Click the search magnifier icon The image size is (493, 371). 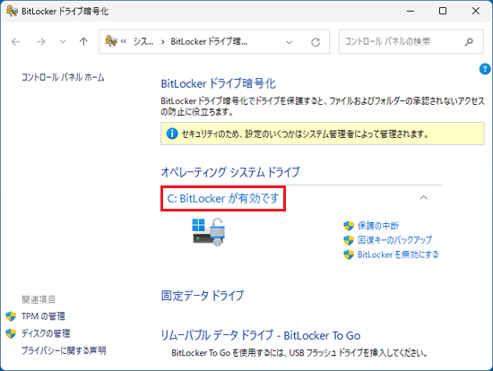[469, 41]
